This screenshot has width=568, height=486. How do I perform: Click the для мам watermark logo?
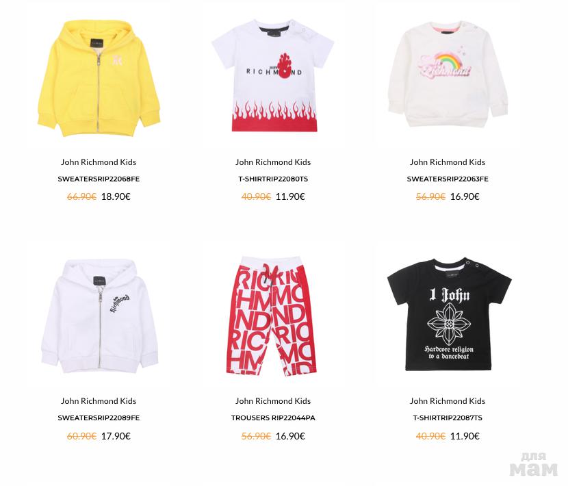(x=534, y=464)
